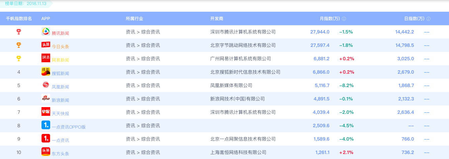
Task: Click the 腾讯新闻 app icon
Action: (46, 31)
